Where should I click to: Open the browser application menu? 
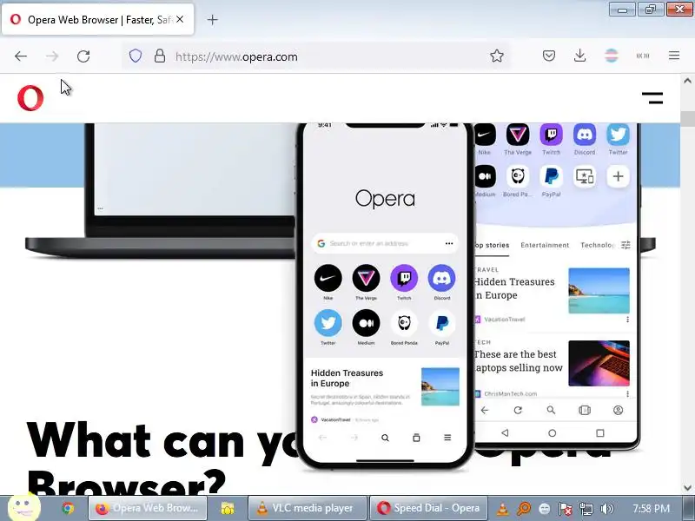[674, 56]
